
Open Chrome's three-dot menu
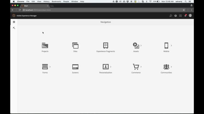tap(191, 10)
